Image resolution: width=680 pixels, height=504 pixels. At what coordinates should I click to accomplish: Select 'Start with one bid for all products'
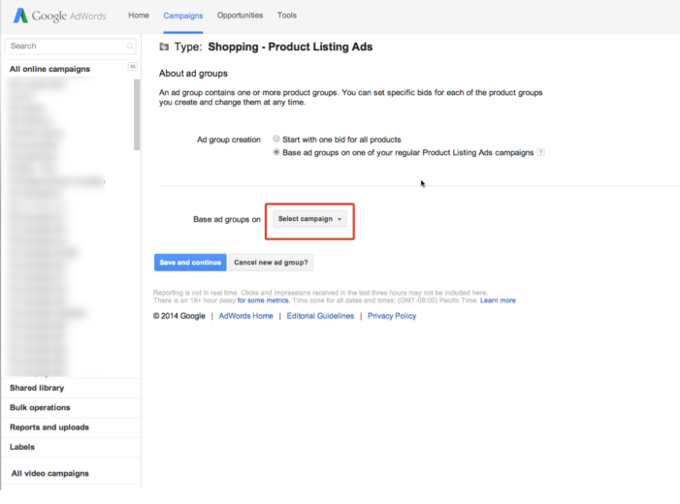(276, 139)
